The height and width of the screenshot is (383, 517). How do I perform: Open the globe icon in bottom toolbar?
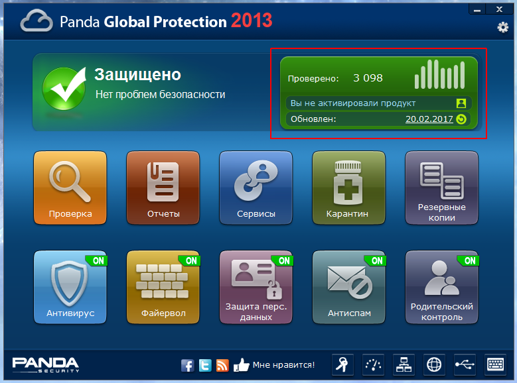tap(434, 365)
